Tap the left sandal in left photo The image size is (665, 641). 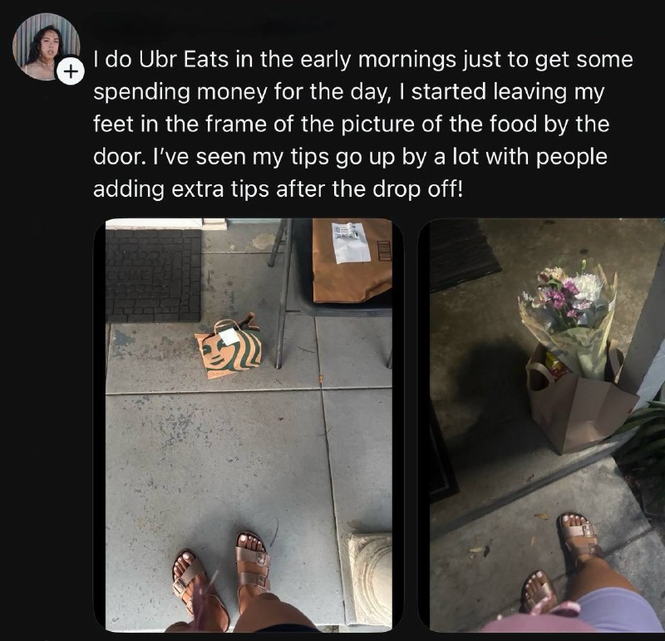tap(196, 589)
